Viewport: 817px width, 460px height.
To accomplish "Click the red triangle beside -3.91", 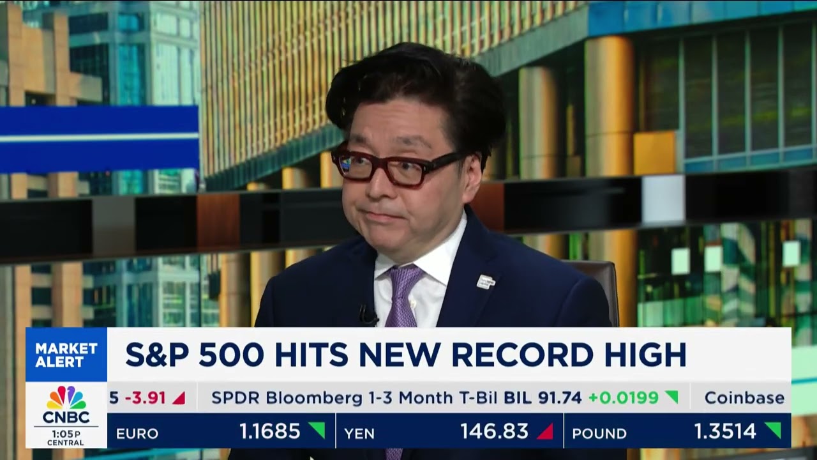I will pyautogui.click(x=179, y=398).
